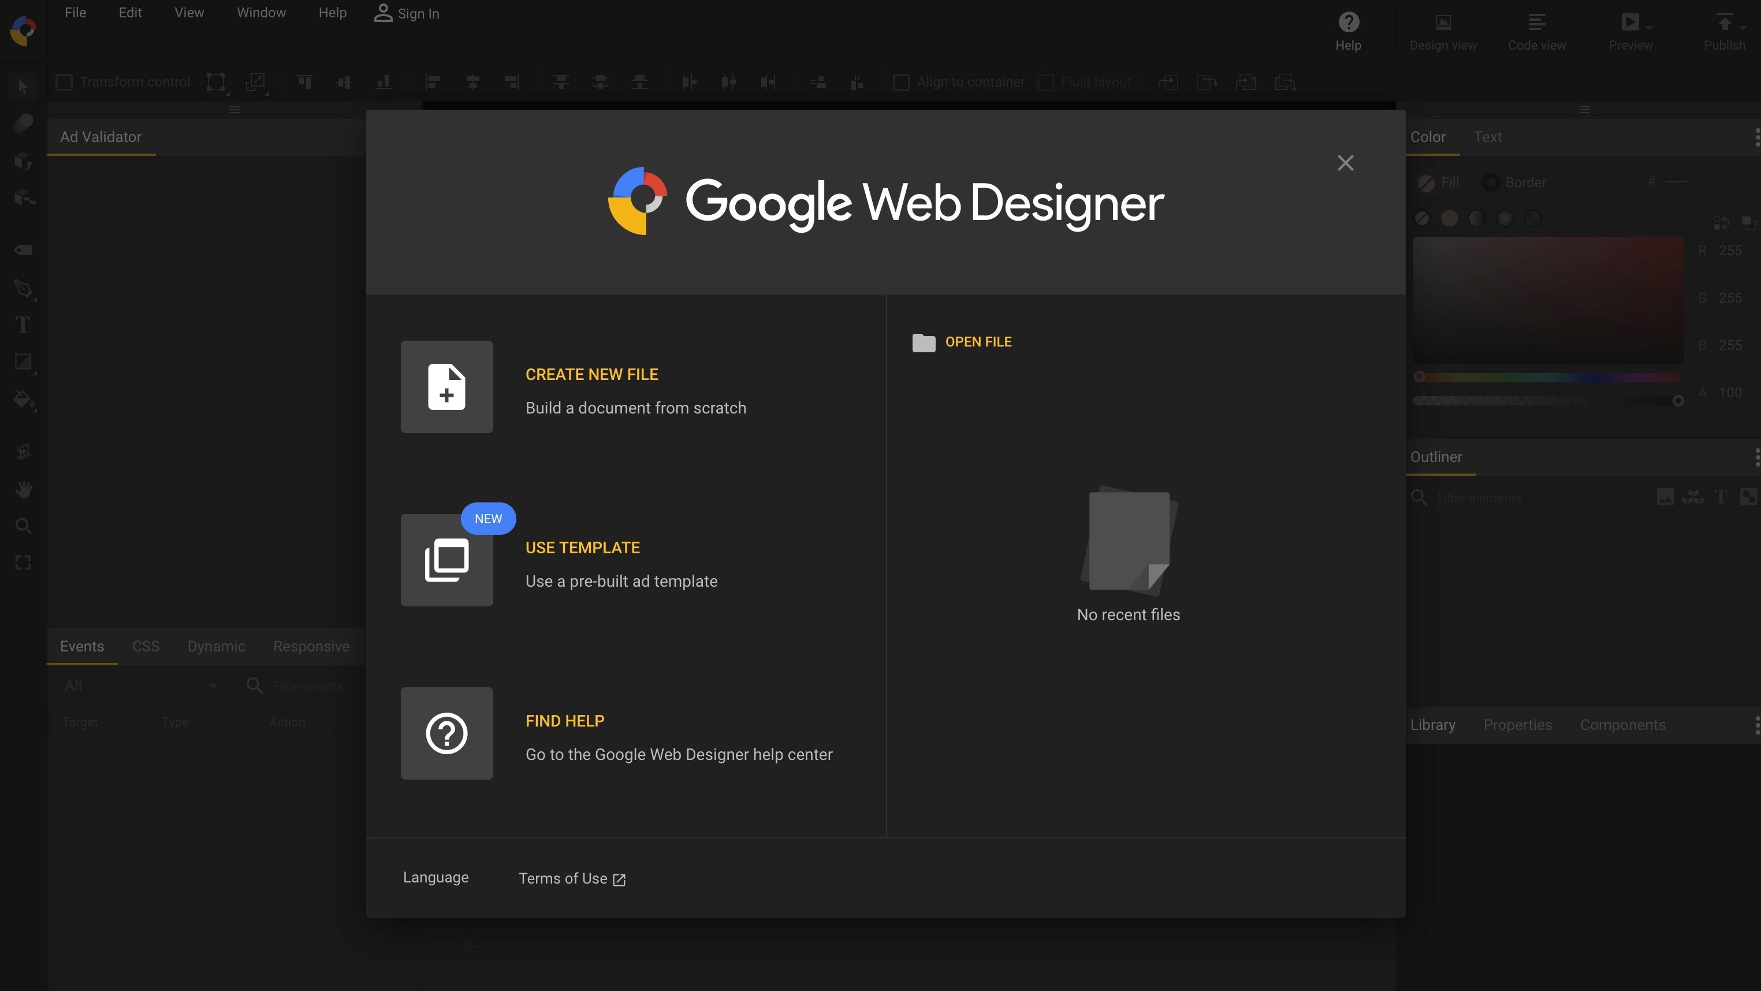The width and height of the screenshot is (1761, 991).
Task: Open the View menu
Action: 189,13
